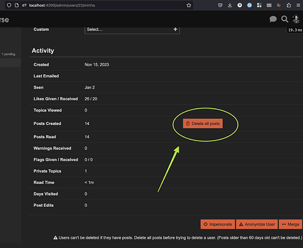Click the brown extension icon in toolbar
Image resolution: width=303 pixels, height=248 pixels.
coord(279,5)
